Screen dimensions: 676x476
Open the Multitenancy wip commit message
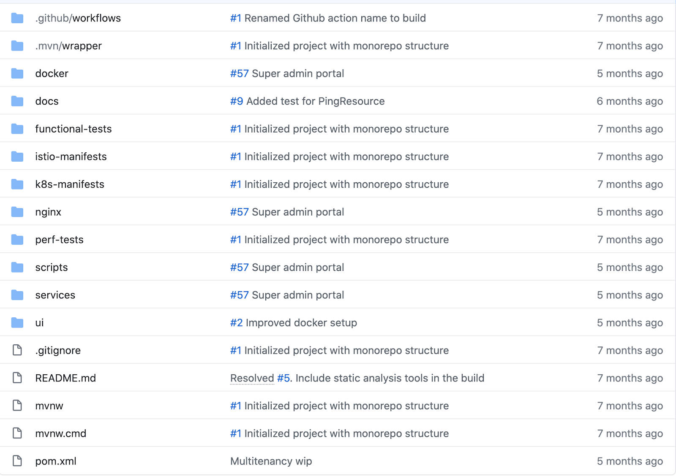coord(271,461)
